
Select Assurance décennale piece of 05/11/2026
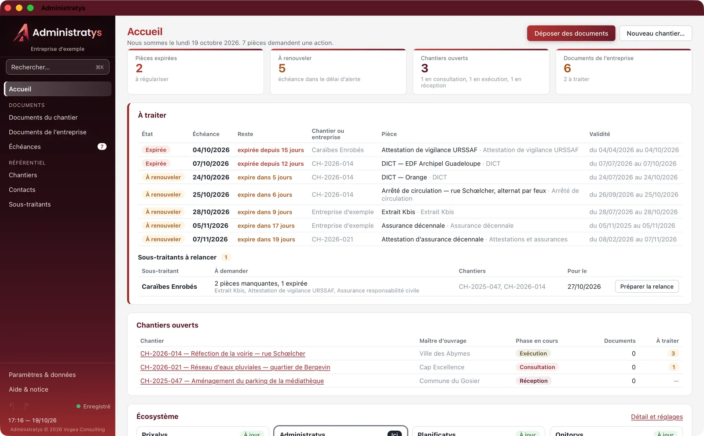[x=413, y=225]
